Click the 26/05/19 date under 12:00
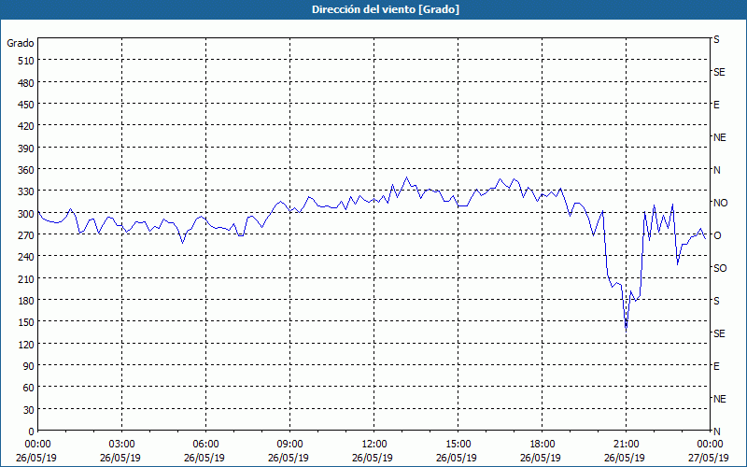Screen dimensions: 747x467 (373, 458)
